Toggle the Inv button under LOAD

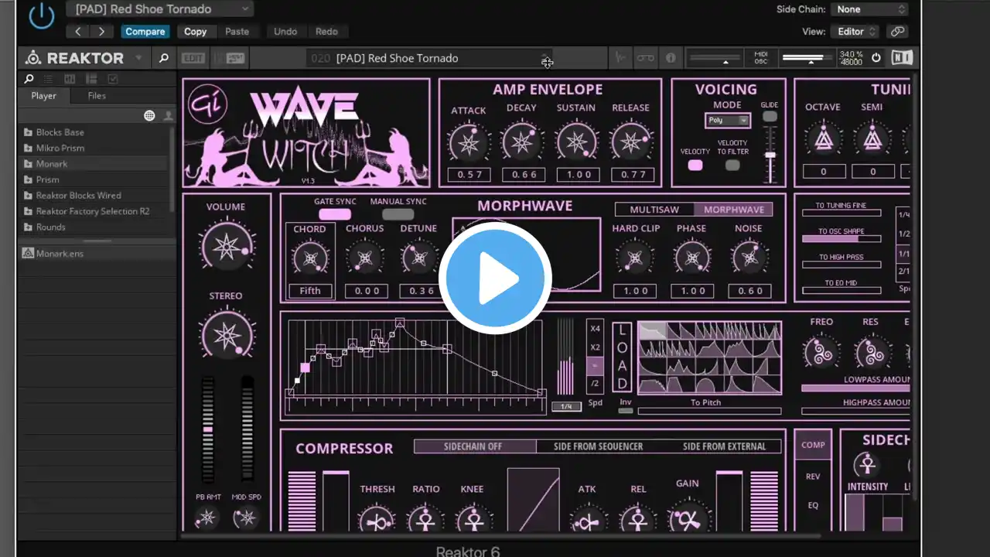point(625,410)
